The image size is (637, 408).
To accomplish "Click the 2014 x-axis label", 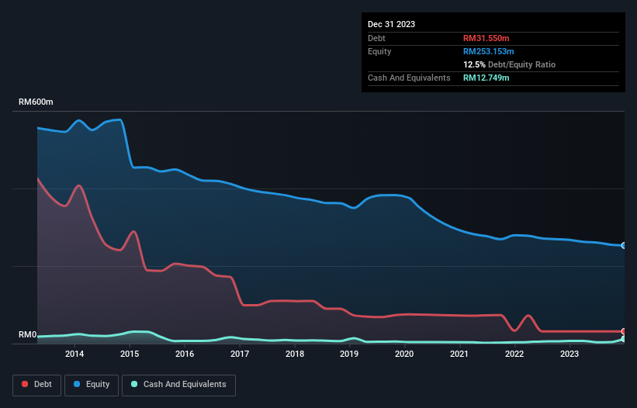I will (74, 354).
